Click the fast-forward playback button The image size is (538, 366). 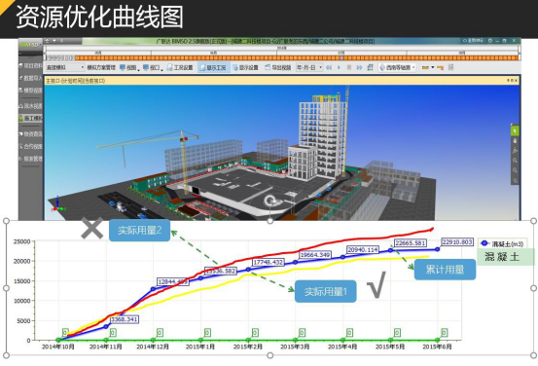[359, 67]
